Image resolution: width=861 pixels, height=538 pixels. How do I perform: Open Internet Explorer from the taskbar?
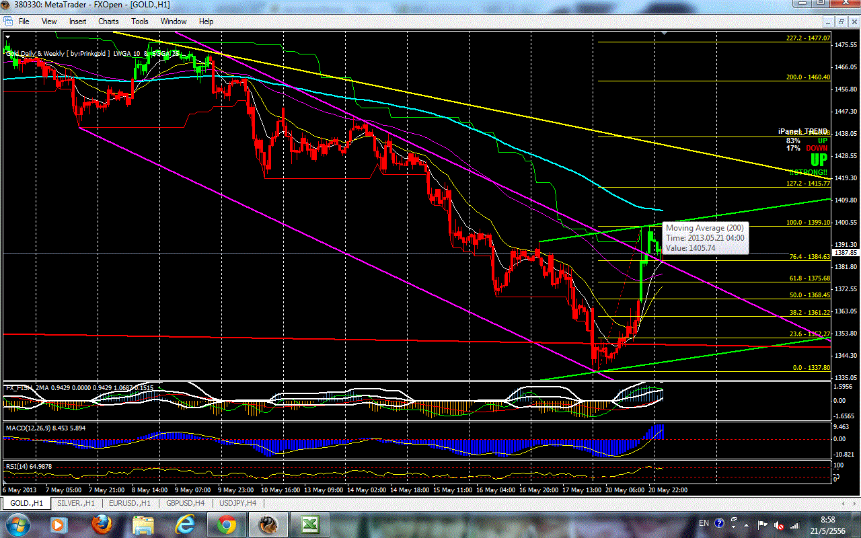pyautogui.click(x=184, y=524)
